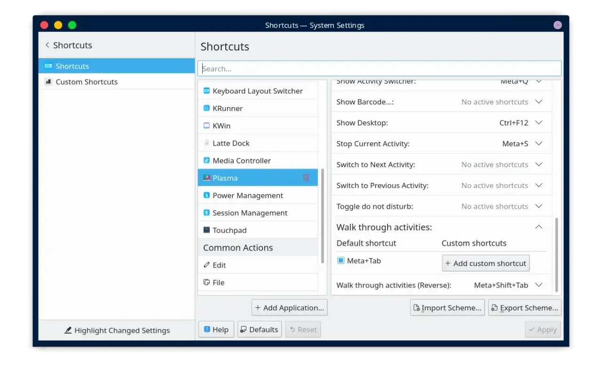Click the Power Management icon

pos(206,195)
